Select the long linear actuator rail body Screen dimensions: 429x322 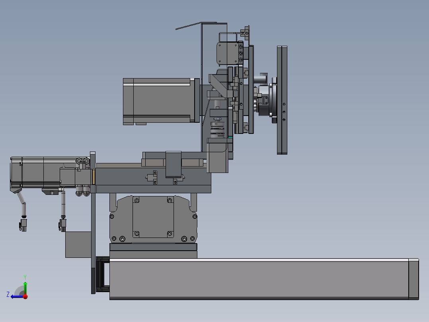(259, 279)
